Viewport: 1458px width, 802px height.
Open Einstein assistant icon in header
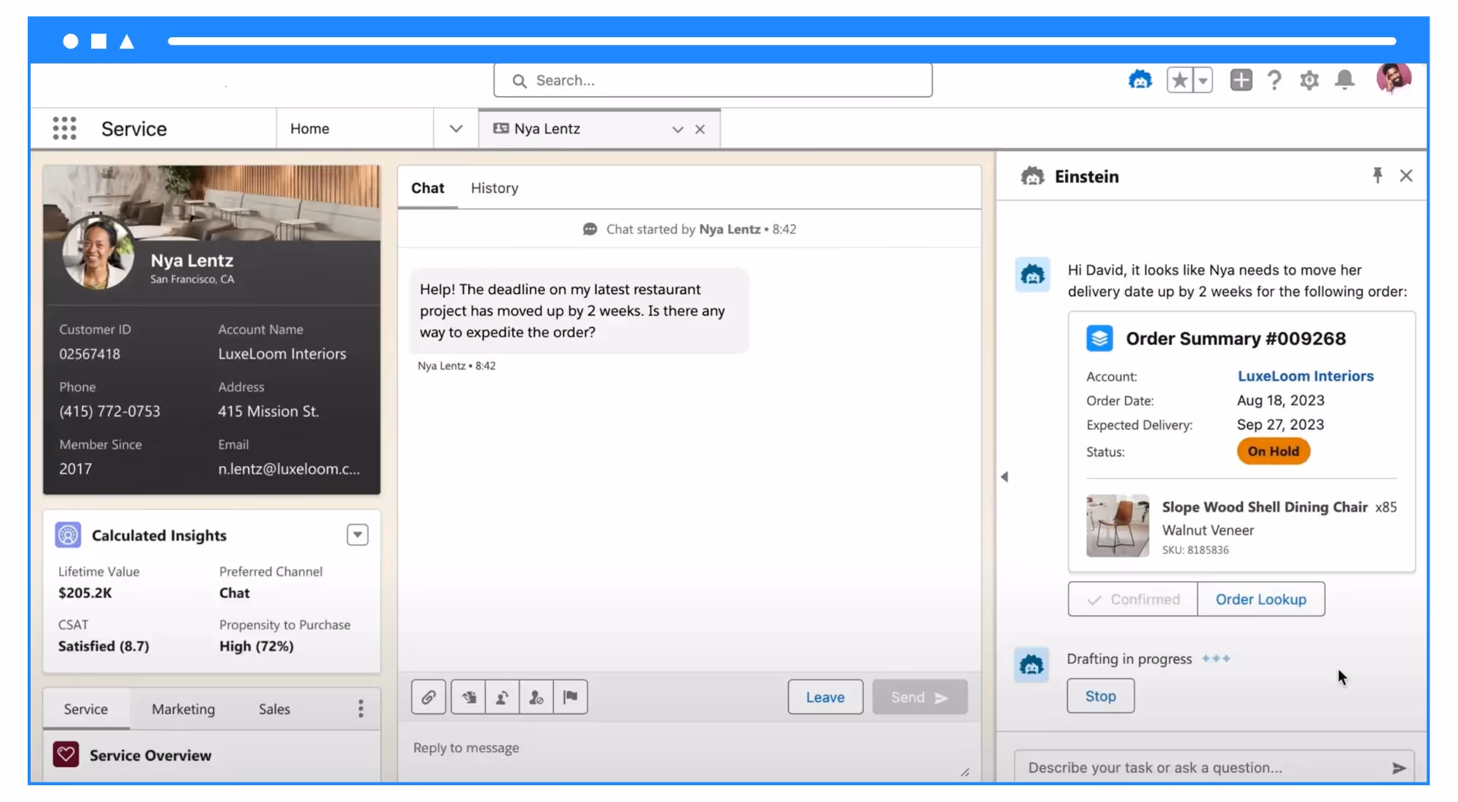pyautogui.click(x=1140, y=79)
